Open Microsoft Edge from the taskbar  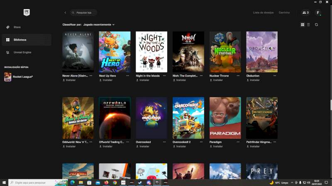(x=72, y=183)
